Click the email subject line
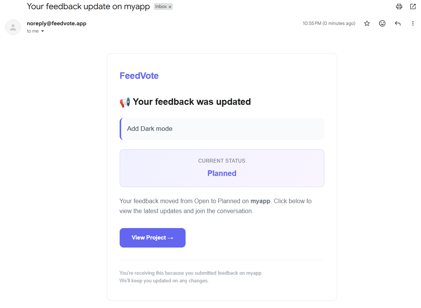421x308 pixels. click(88, 7)
